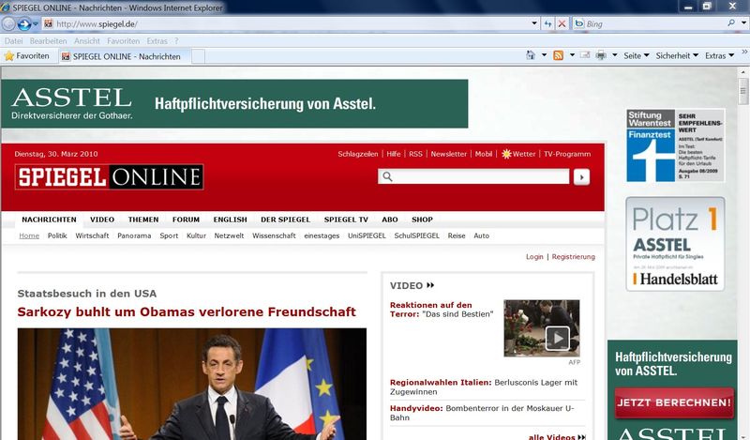Screen dimensions: 750x440
Task: Select the SPIEGEL ONLINE - Nachrichten tab
Action: pyautogui.click(x=125, y=56)
